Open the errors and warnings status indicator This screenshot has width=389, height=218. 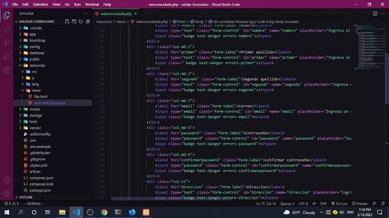(x=12, y=203)
